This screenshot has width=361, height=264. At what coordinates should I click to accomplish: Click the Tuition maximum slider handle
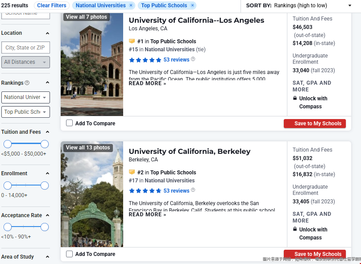coord(45,144)
